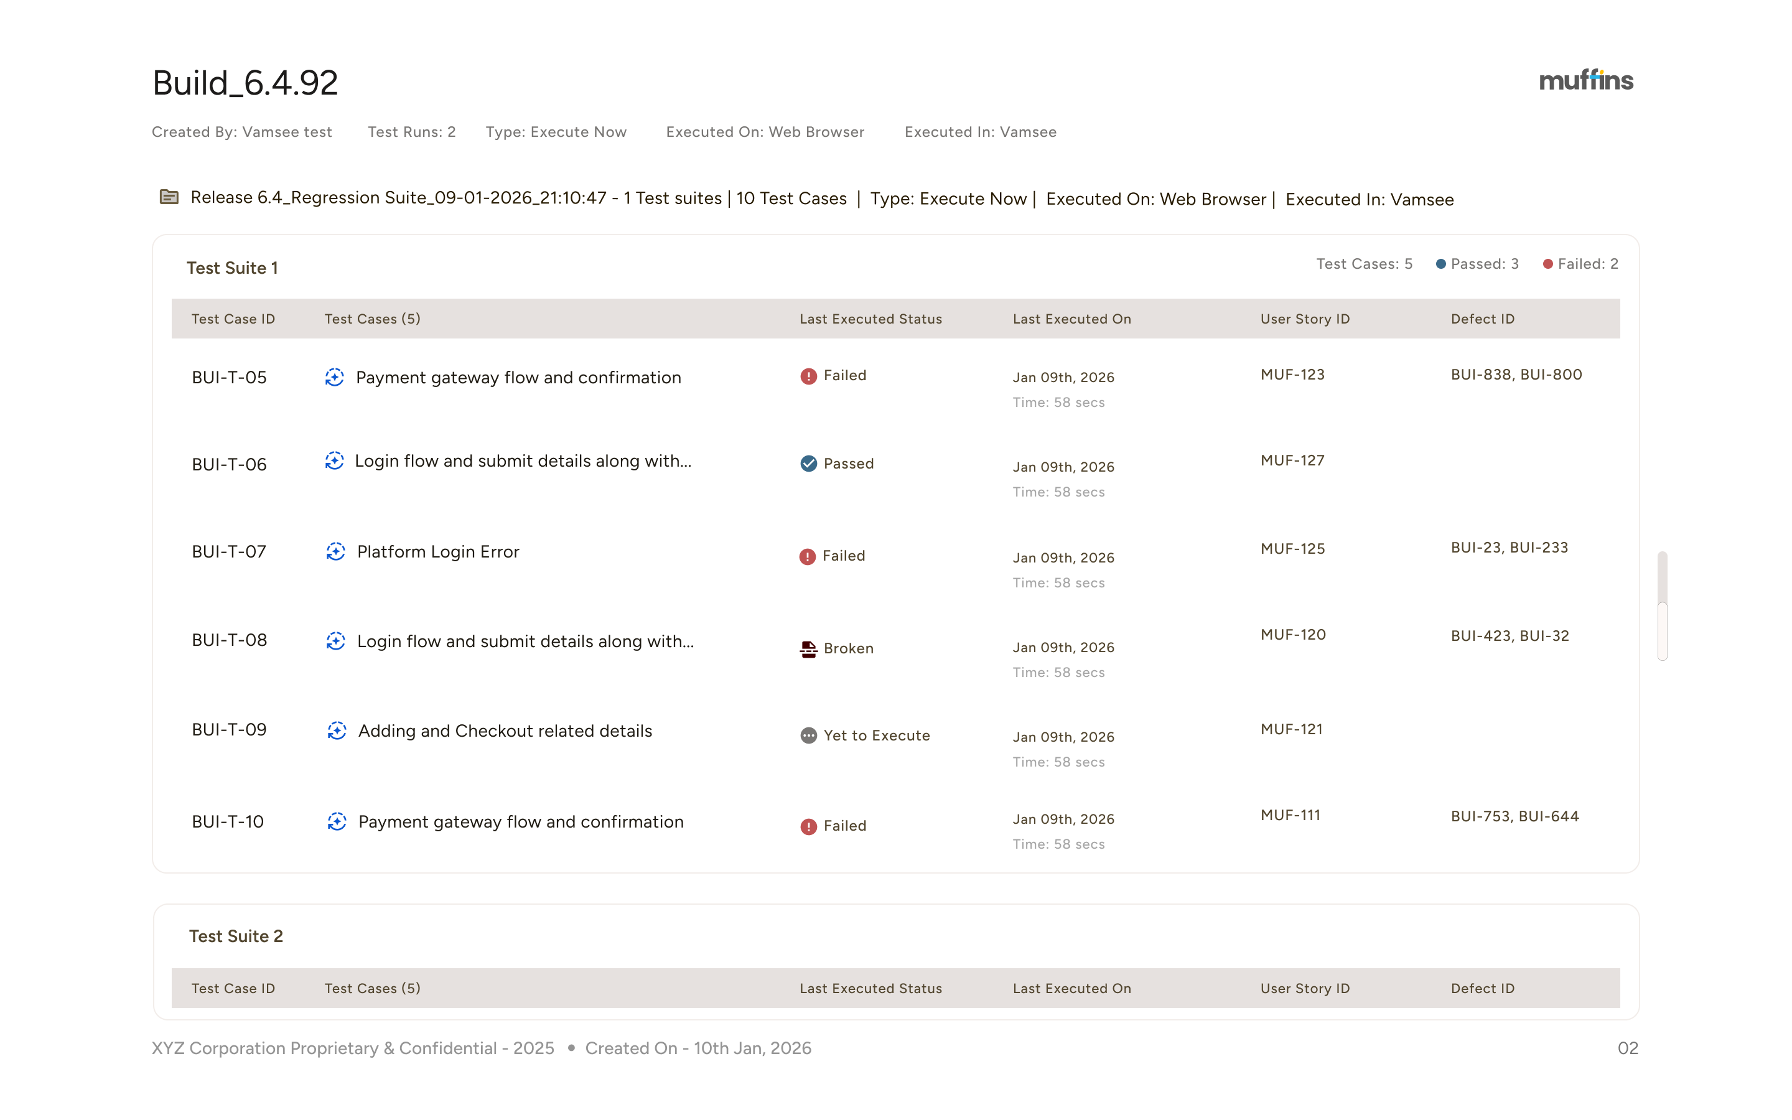Click the Passed checkmark icon for BUI-T-06
Screen dimensions: 1792x1120
coord(809,464)
